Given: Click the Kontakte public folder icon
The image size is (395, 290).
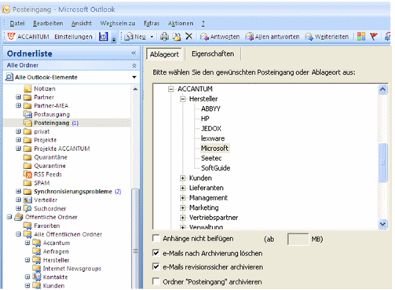Looking at the screenshot, I should [x=37, y=277].
